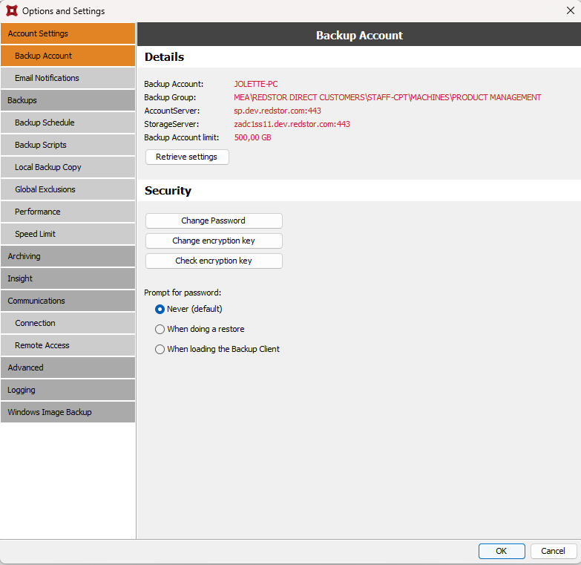Select Speed Limit in sidebar

(x=68, y=234)
